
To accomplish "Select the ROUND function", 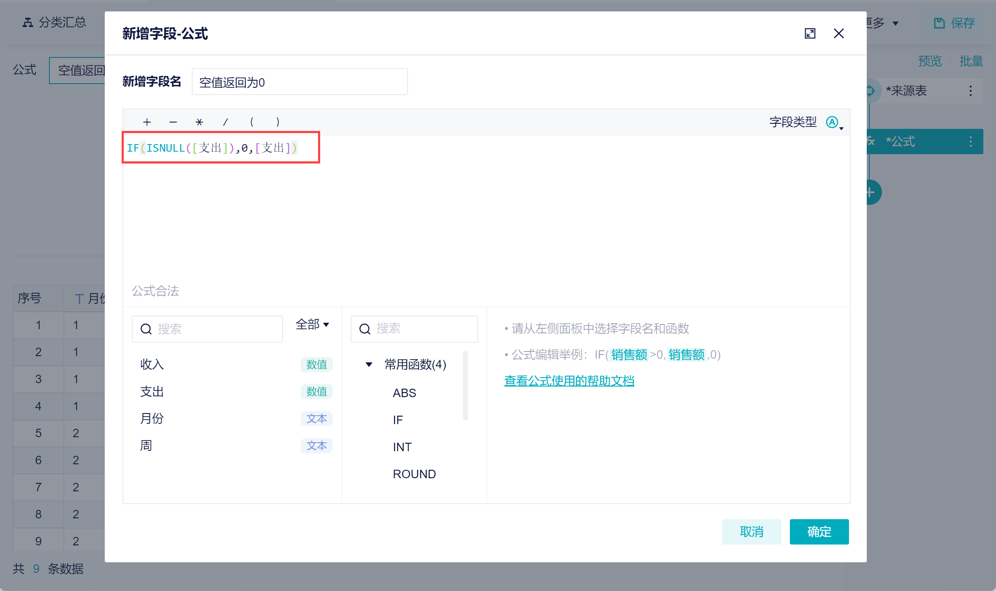I will point(414,474).
